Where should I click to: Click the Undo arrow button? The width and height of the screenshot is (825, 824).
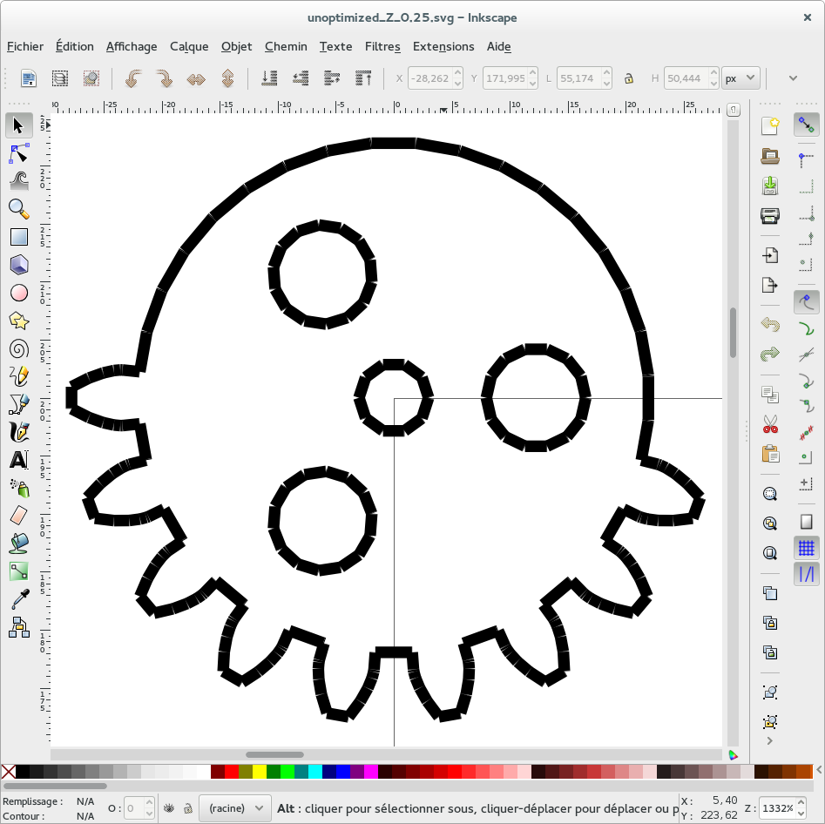770,325
